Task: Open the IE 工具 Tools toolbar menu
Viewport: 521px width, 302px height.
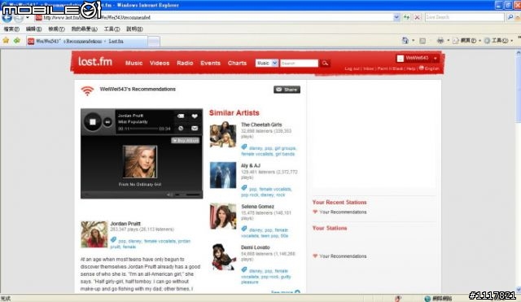Action: click(x=498, y=41)
